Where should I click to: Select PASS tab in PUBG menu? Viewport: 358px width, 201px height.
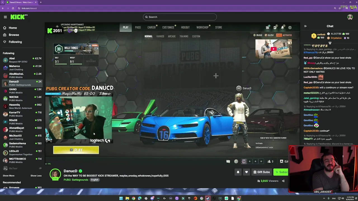pos(138,27)
